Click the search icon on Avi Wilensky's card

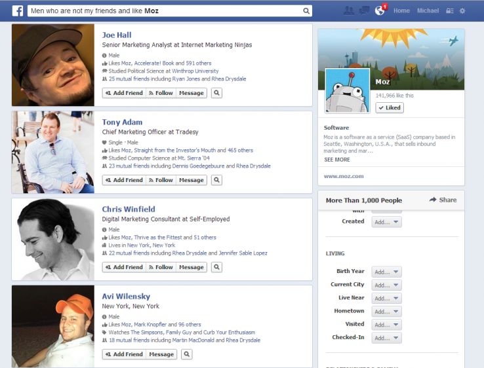(x=186, y=354)
